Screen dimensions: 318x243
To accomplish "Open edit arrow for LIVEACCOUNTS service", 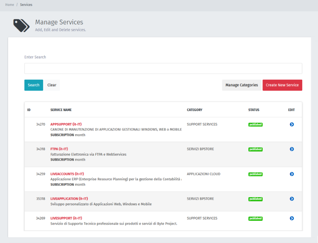I will (292, 174).
